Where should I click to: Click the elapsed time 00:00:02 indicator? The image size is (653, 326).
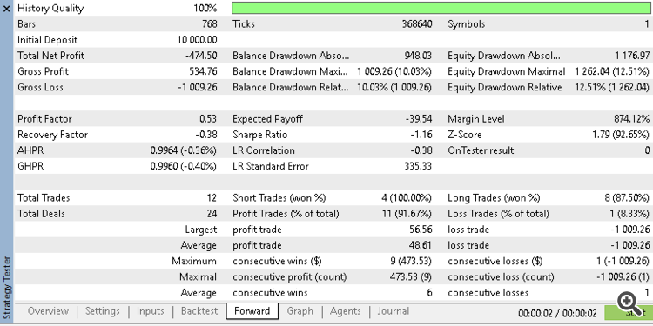557,313
